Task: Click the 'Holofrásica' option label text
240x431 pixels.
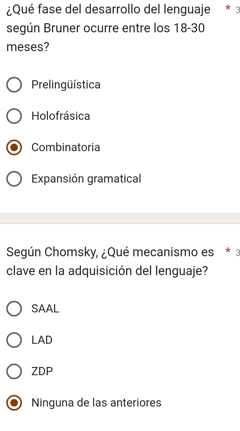Action: click(x=61, y=116)
